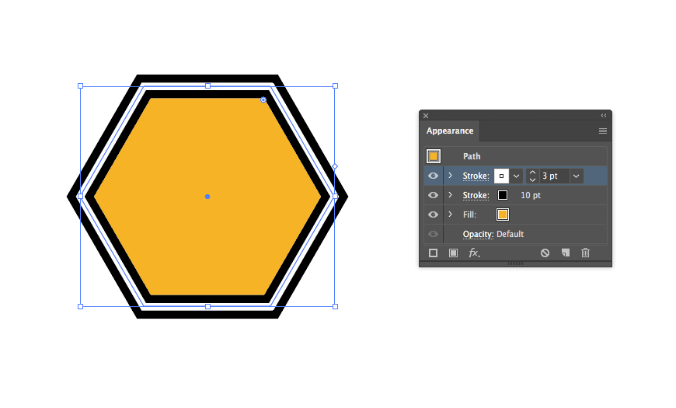The image size is (676, 408).
Task: Increase stroke weight with up stepper arrow
Action: (x=532, y=173)
